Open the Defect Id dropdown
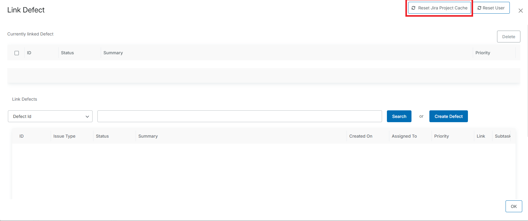Screen dimensions: 528x221 tap(50, 116)
